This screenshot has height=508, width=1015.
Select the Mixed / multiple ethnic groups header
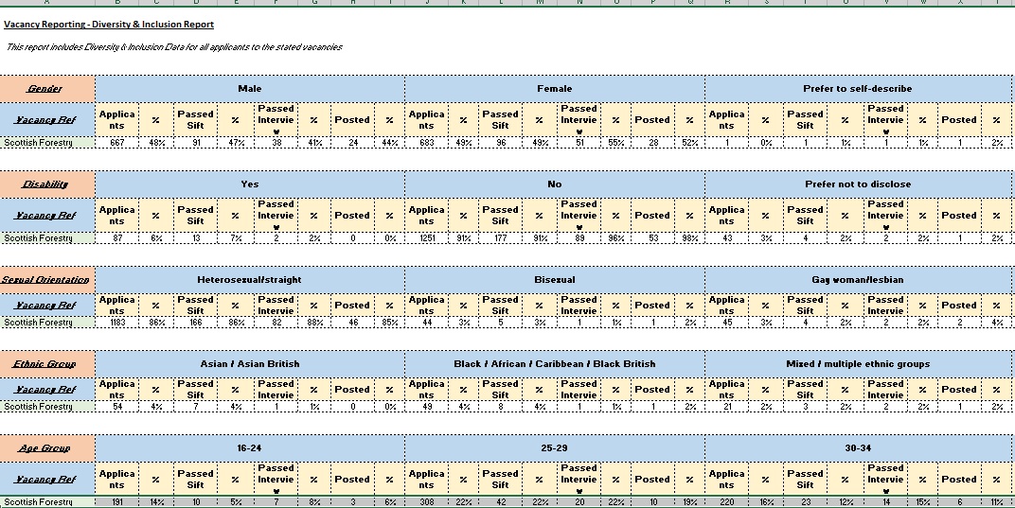click(857, 364)
